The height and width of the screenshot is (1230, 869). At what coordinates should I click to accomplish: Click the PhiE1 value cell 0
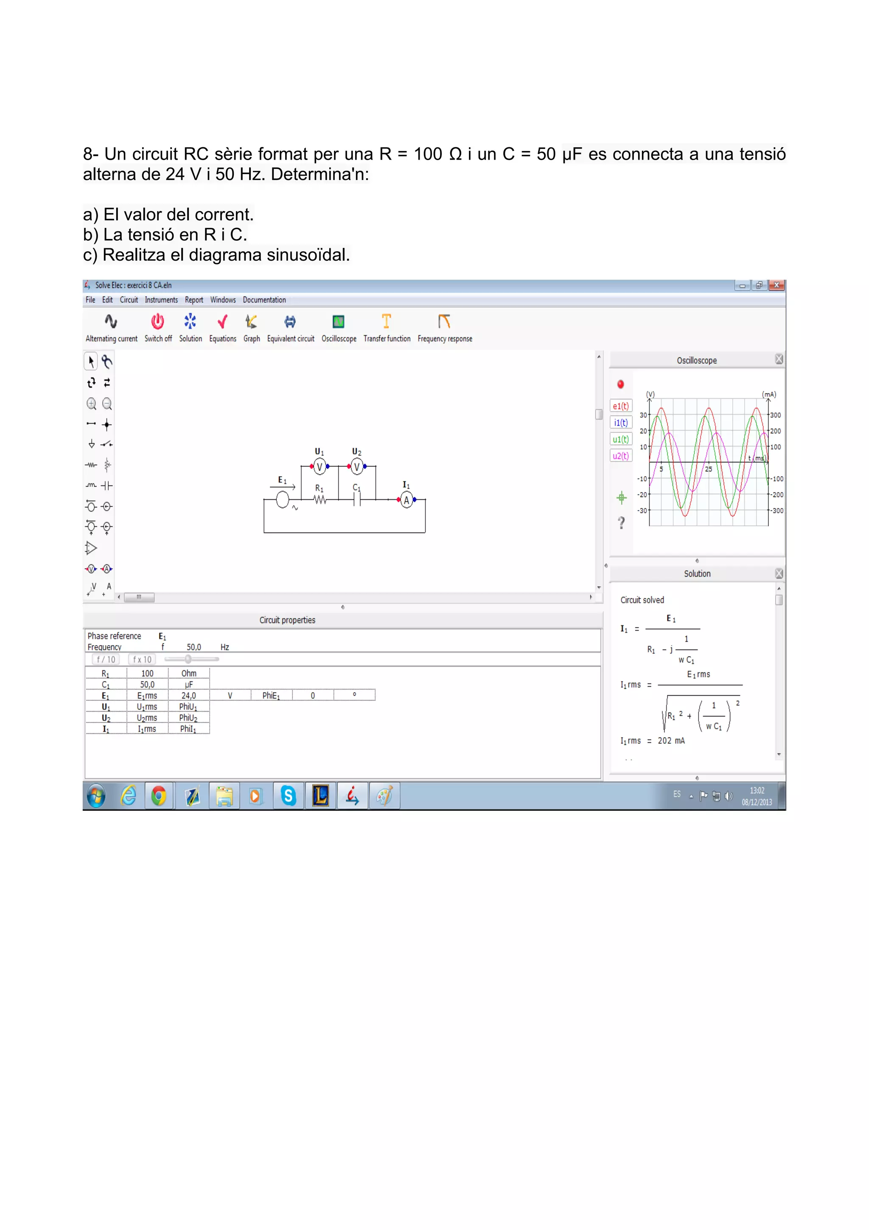313,695
